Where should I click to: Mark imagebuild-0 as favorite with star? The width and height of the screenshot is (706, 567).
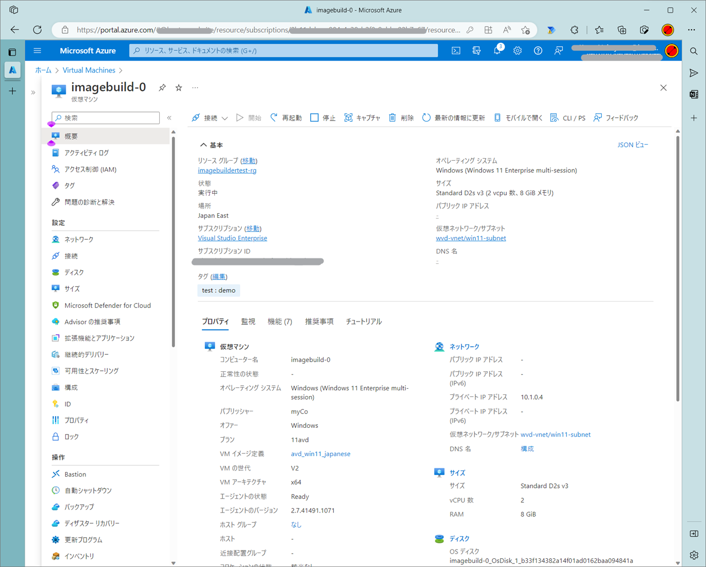coord(179,88)
